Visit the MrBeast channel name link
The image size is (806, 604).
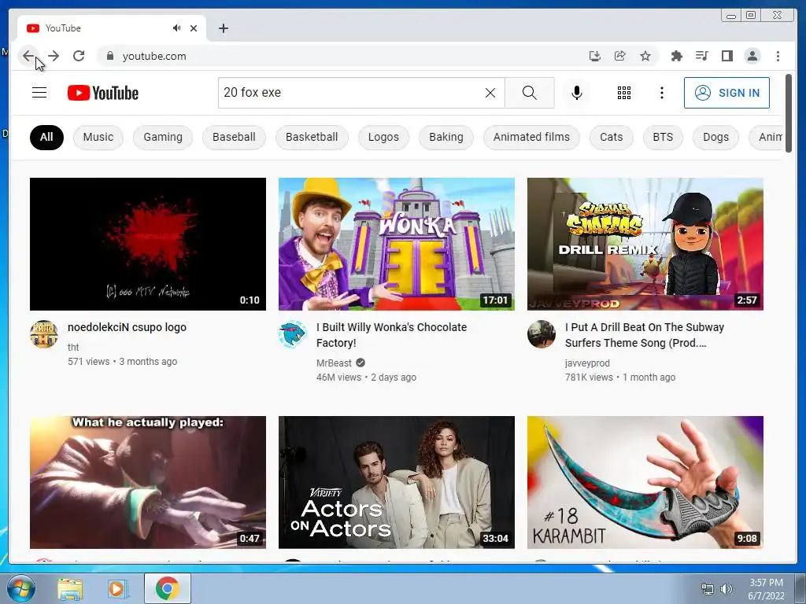tap(334, 363)
